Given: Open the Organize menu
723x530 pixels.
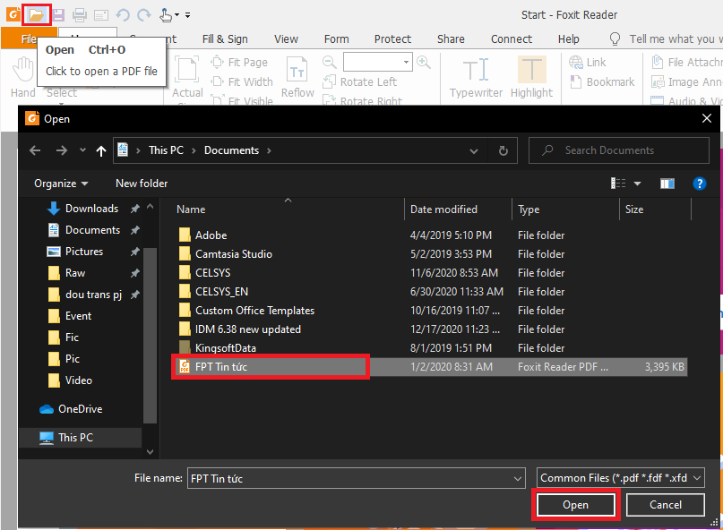Looking at the screenshot, I should (x=61, y=184).
